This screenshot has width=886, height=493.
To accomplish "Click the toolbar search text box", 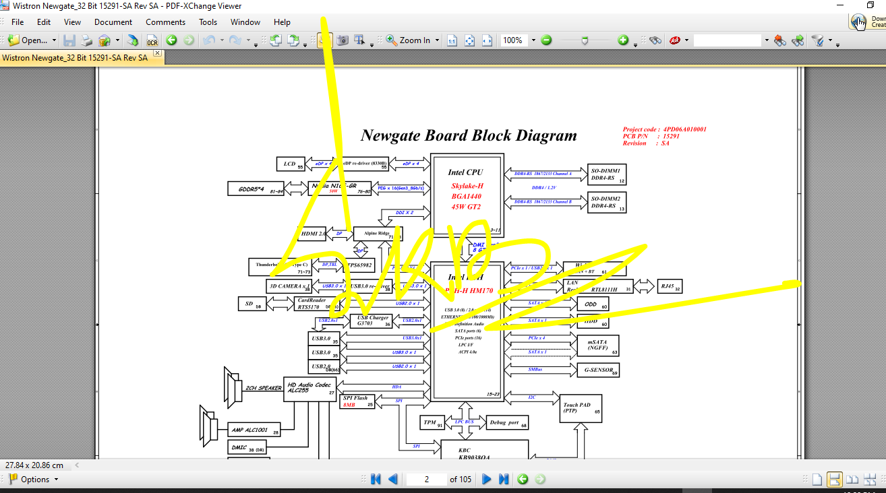I will tap(728, 40).
